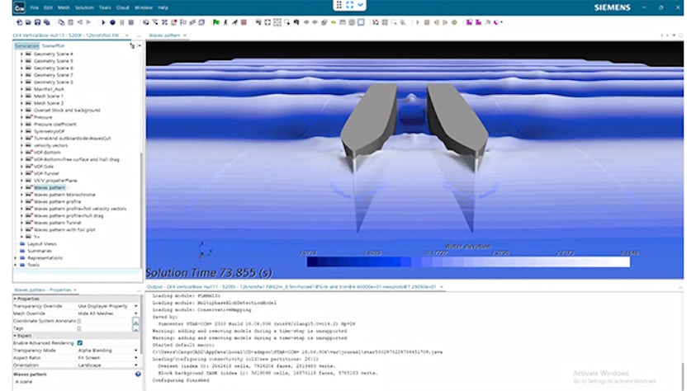This screenshot has width=696, height=391.
Task: Click the Star-CCM+ application logo icon
Action: coord(19,7)
